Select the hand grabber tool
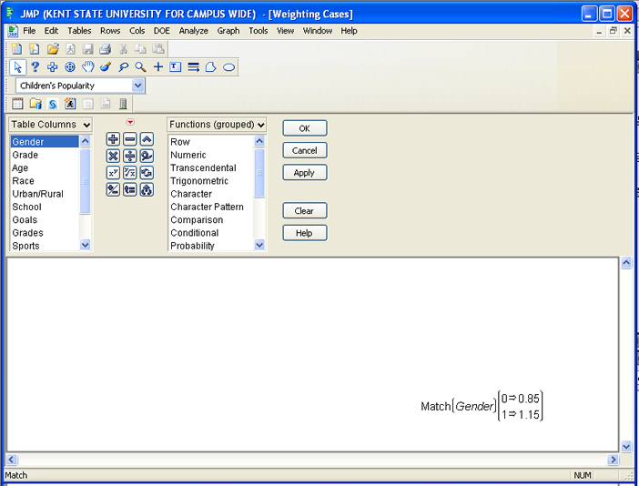Viewport: 639px width, 486px height. tap(87, 66)
